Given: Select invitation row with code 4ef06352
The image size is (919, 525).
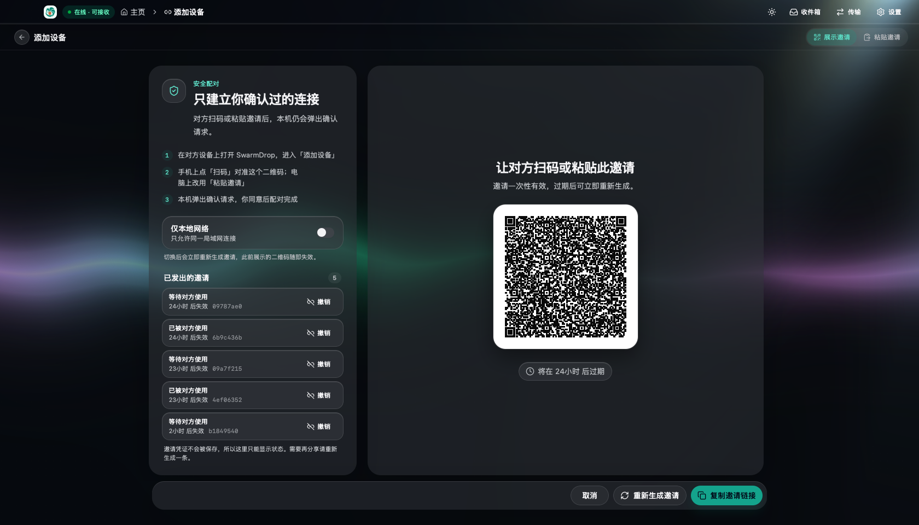Looking at the screenshot, I should tap(253, 395).
